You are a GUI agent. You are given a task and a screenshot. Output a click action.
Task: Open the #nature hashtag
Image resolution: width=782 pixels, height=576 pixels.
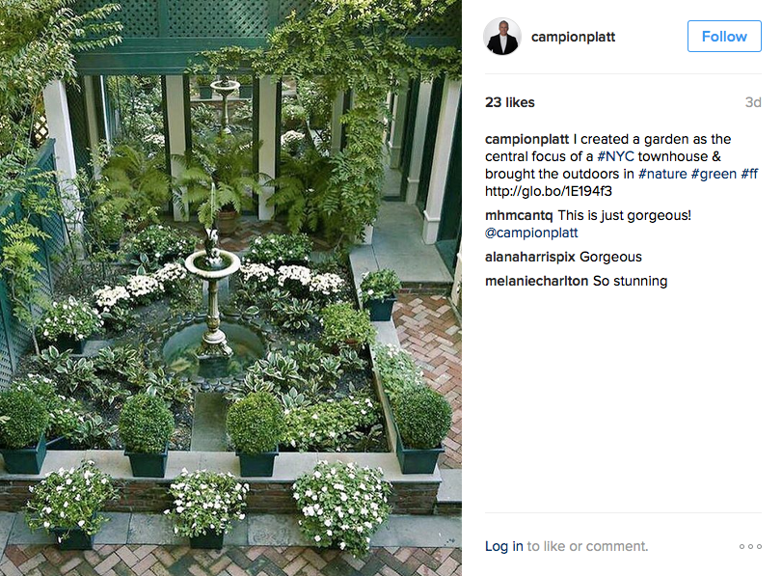click(x=662, y=174)
